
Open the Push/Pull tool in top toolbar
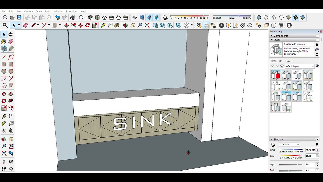click(x=66, y=25)
